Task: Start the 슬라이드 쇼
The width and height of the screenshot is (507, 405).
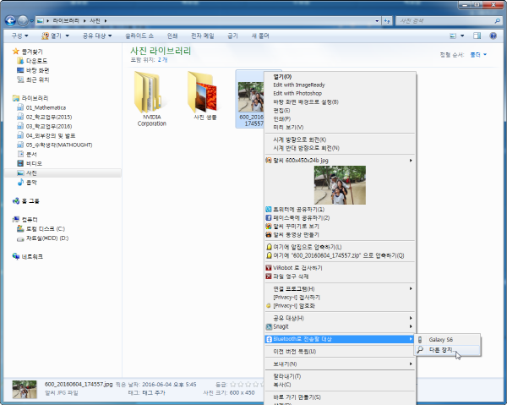Action: point(139,36)
